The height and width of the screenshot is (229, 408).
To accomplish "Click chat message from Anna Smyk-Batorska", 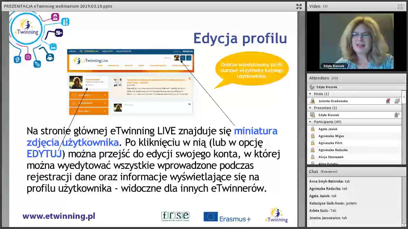I will (x=330, y=181).
